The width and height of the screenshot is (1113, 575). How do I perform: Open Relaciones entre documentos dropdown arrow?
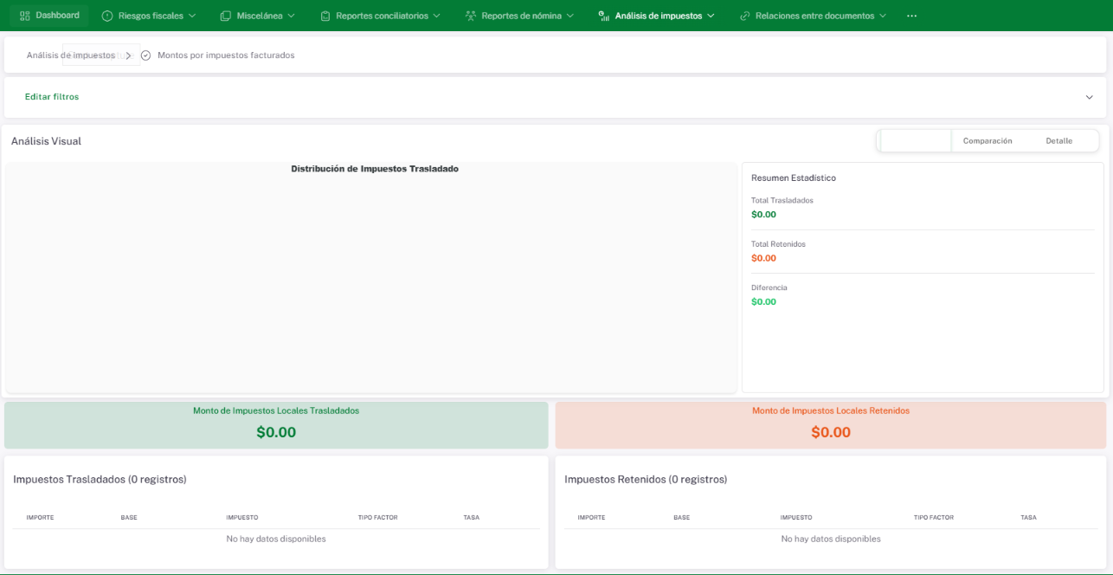coord(882,16)
